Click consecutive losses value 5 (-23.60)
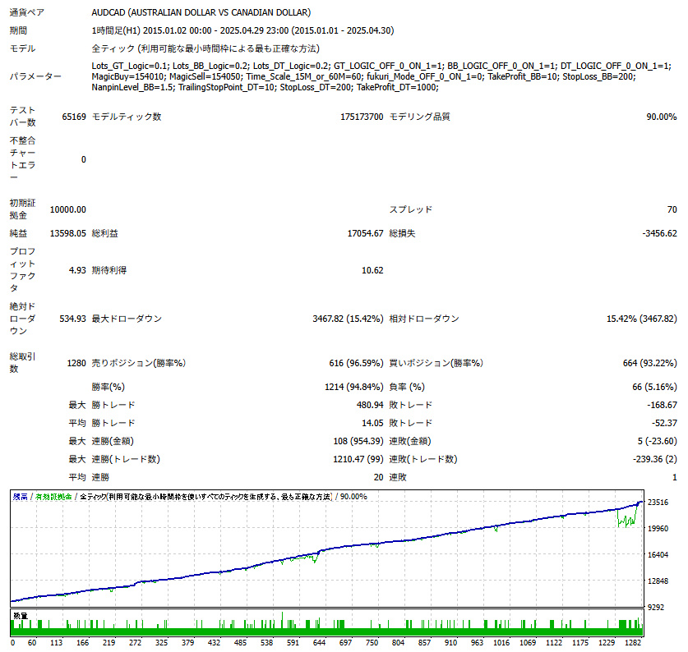The image size is (688, 652). 658,441
